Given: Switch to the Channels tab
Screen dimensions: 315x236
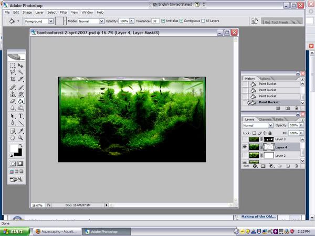Looking at the screenshot, I should (265, 120).
